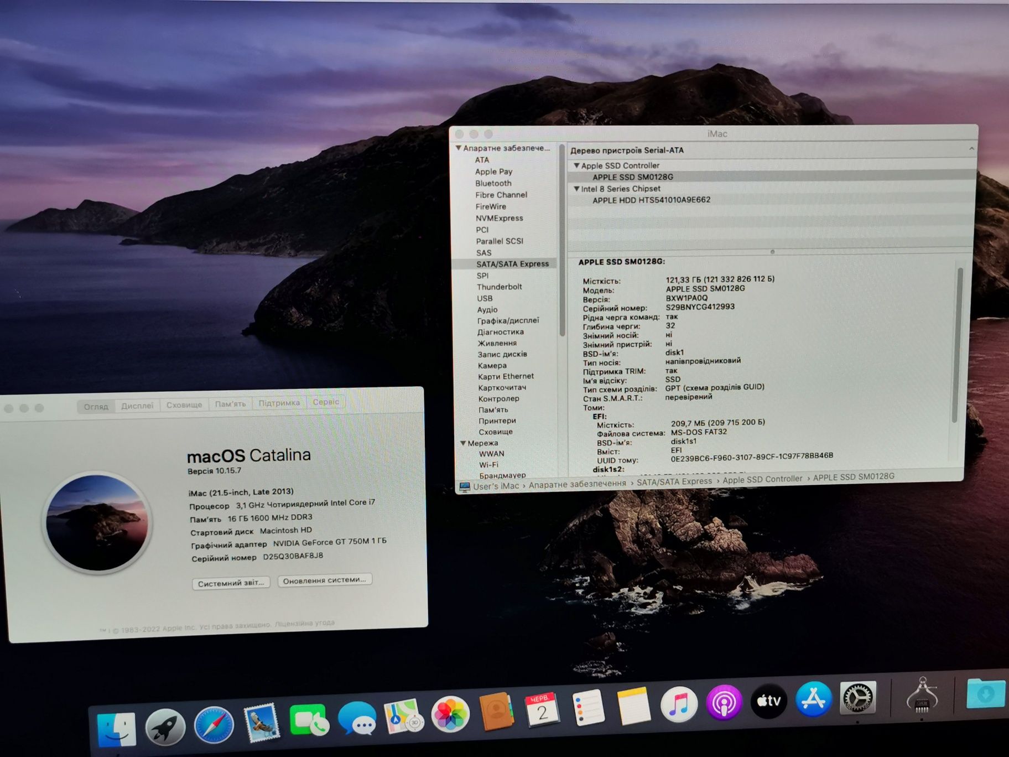Open Notes yellow notepad icon
Image resolution: width=1009 pixels, height=757 pixels.
633,706
